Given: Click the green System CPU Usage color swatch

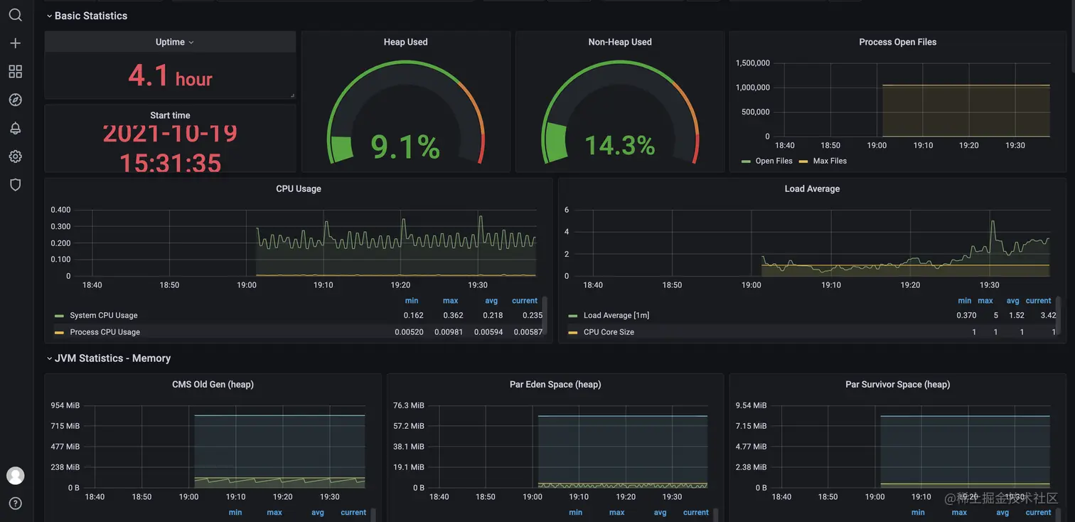Looking at the screenshot, I should coord(59,316).
